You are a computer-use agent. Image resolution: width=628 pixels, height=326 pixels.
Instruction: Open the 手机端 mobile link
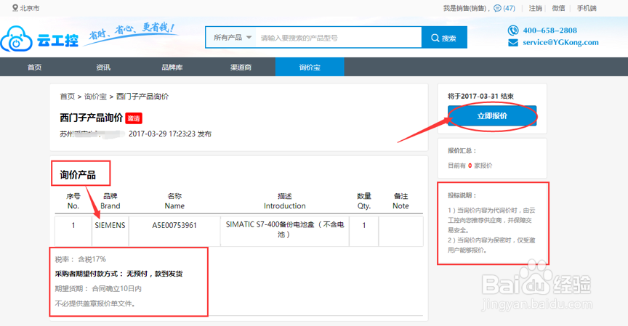[587, 8]
